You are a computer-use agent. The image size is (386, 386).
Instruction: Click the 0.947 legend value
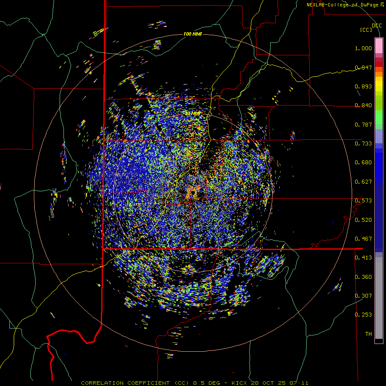363,67
